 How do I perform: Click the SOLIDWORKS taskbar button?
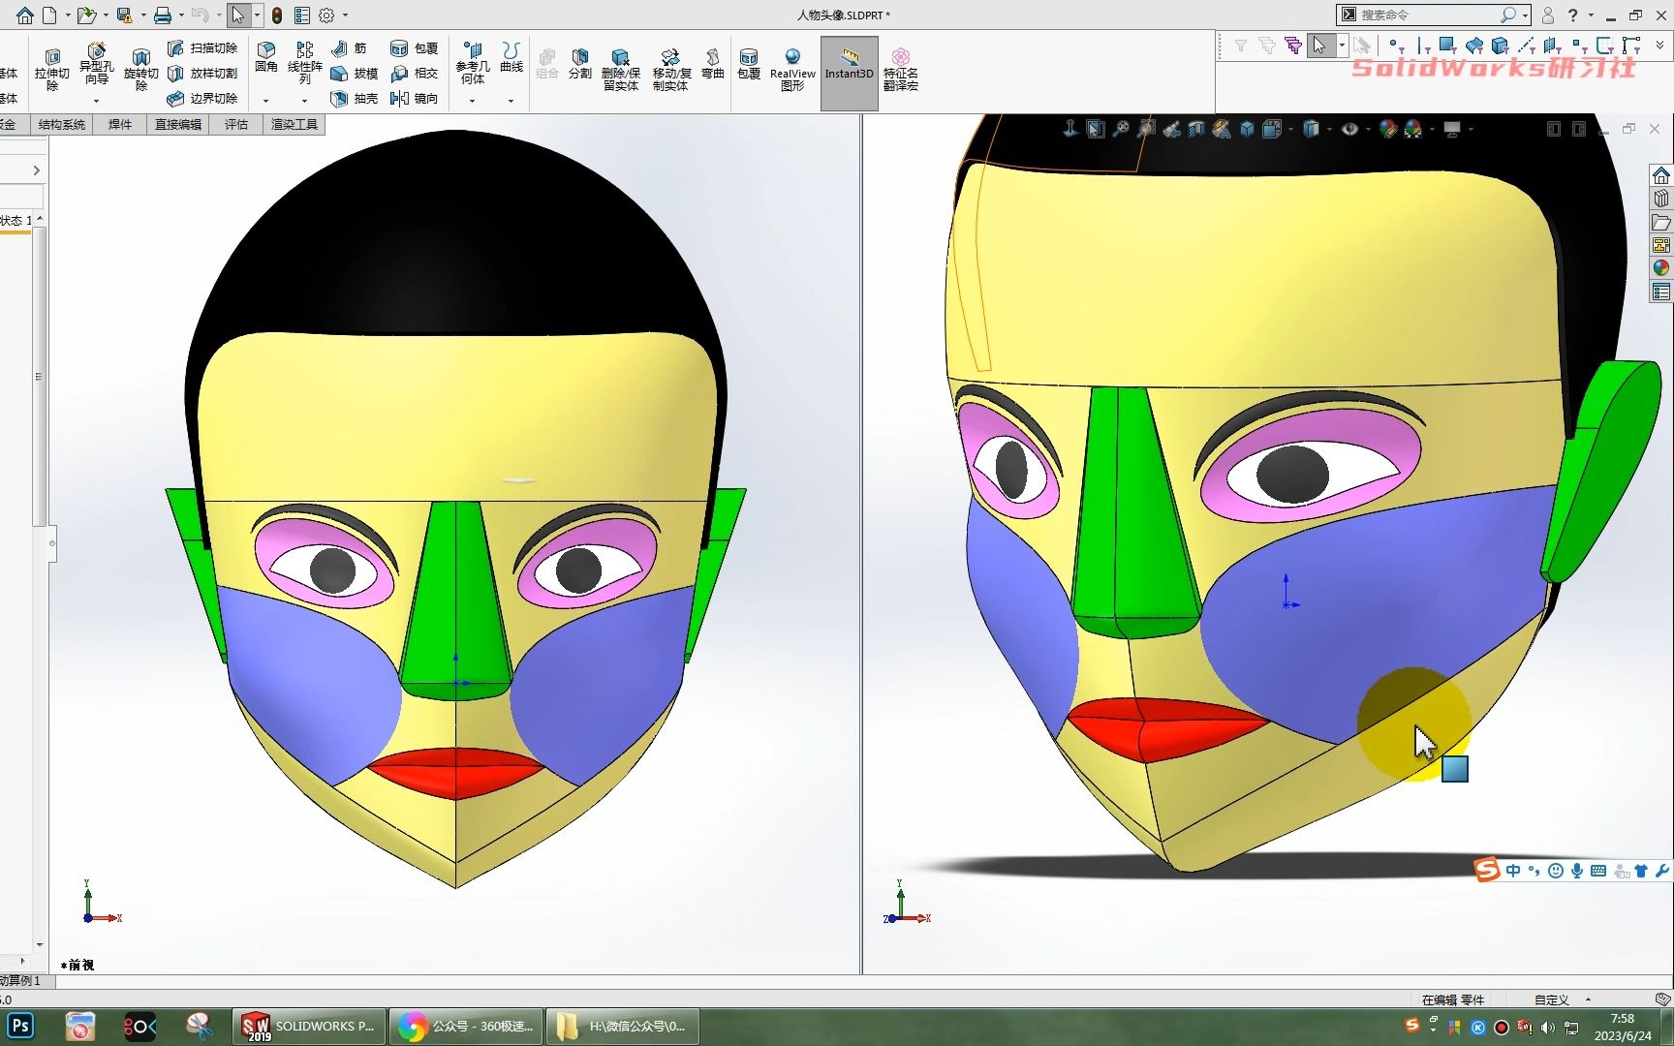[309, 1026]
